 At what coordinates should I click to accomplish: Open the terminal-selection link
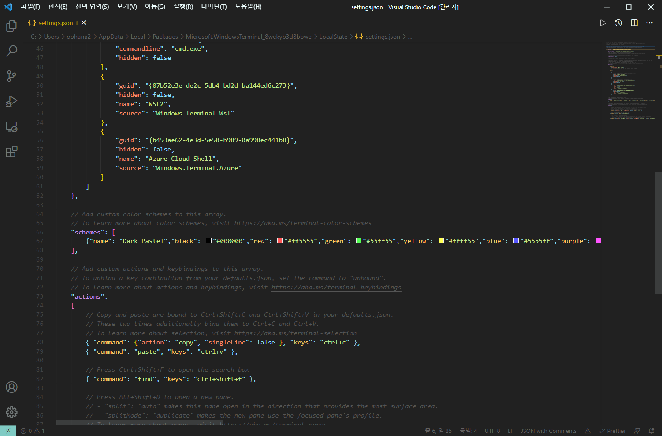[x=295, y=333]
